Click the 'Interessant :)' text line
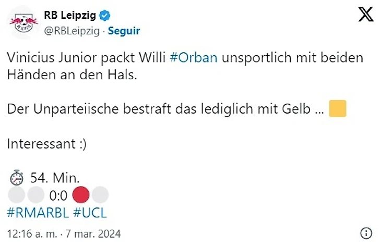Viewport: 381px width, 247px height. click(x=46, y=144)
